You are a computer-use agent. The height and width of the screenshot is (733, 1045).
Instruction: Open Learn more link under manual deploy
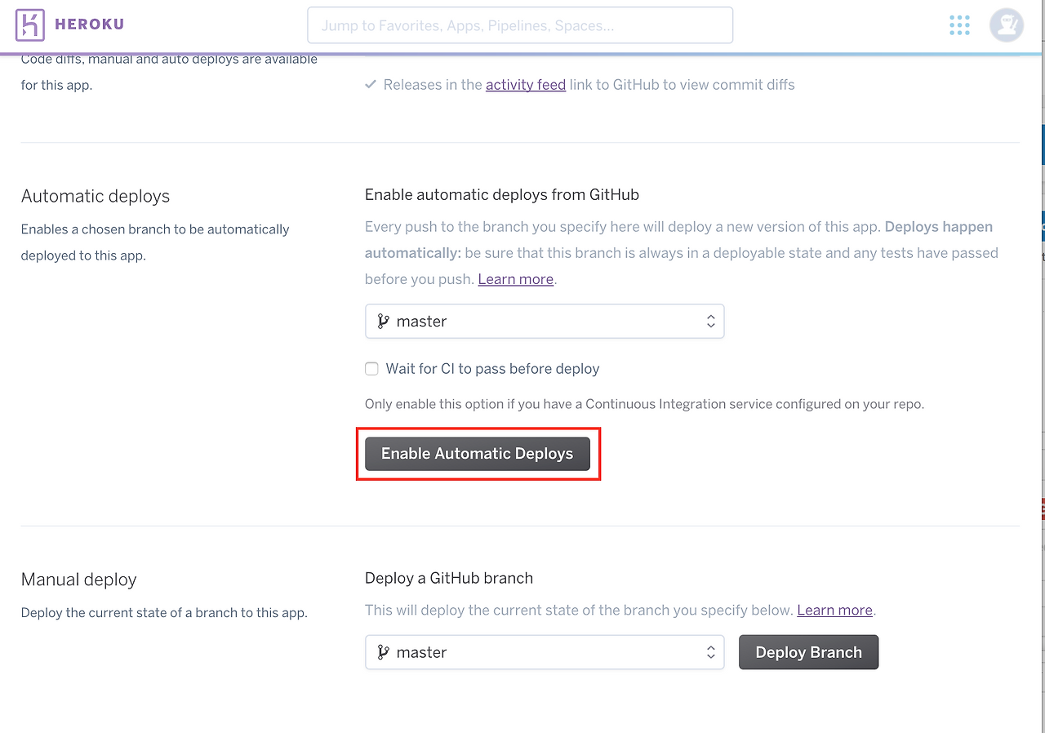[x=834, y=610]
